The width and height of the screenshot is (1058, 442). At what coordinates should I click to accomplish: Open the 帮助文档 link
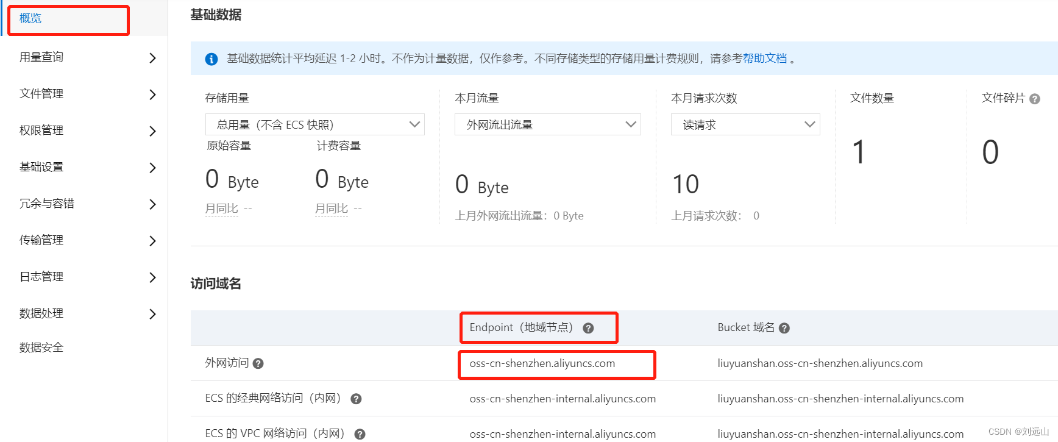tap(765, 59)
